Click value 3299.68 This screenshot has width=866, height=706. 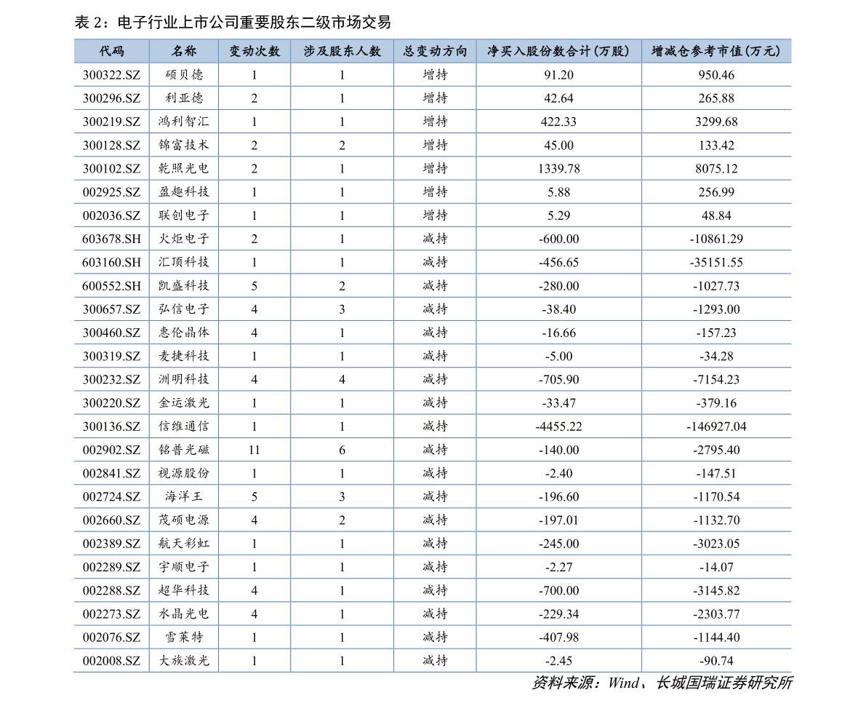coord(716,122)
